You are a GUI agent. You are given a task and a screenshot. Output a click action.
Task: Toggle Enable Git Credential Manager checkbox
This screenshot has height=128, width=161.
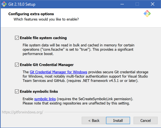click(17, 65)
